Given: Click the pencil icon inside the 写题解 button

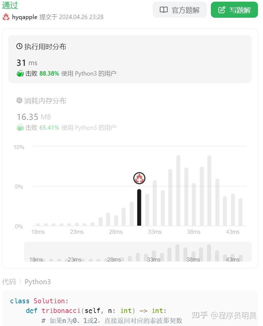Looking at the screenshot, I should click(221, 10).
